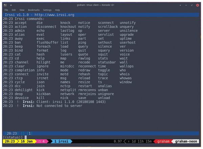Click the 'mircdcc' command text
The width and height of the screenshot is (203, 149).
pyautogui.click(x=67, y=66)
